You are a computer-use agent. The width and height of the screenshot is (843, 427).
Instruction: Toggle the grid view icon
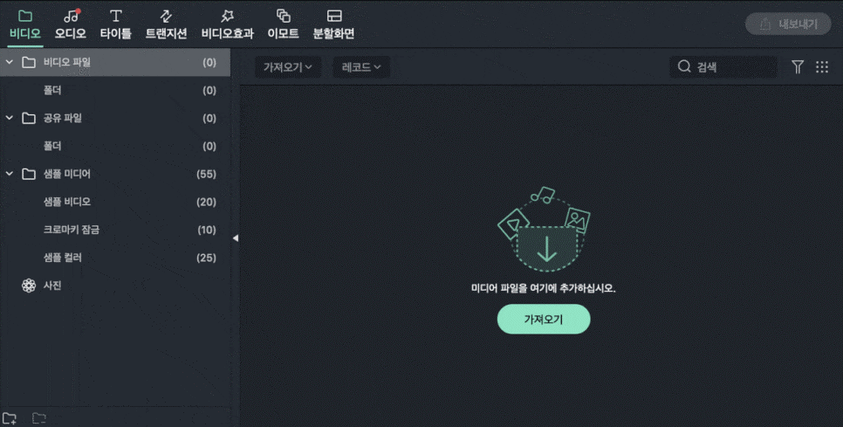click(x=822, y=66)
